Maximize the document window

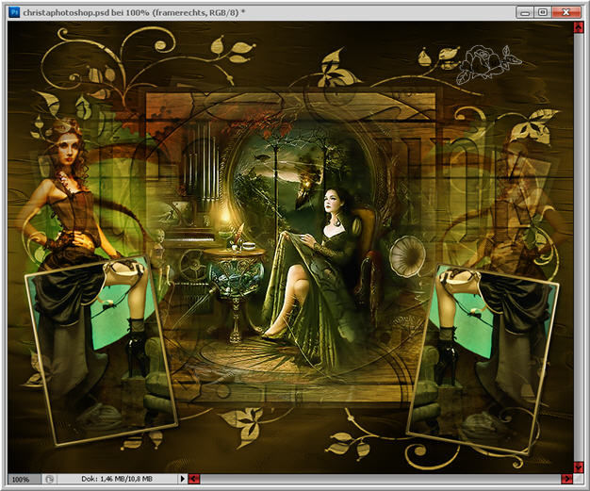coord(543,12)
